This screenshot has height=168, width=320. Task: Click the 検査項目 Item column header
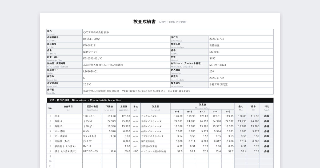pyautogui.click(x=68, y=108)
